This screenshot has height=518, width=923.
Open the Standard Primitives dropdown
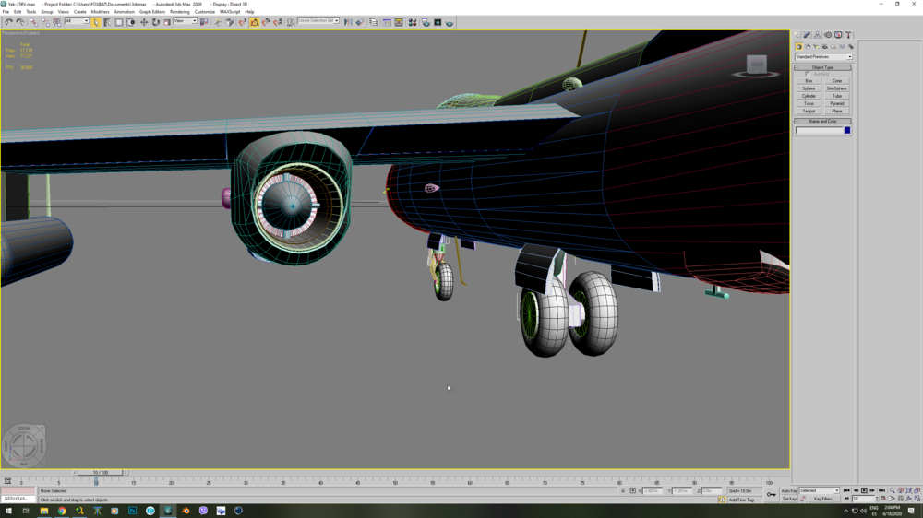[x=823, y=57]
